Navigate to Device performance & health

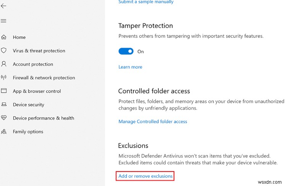44,118
